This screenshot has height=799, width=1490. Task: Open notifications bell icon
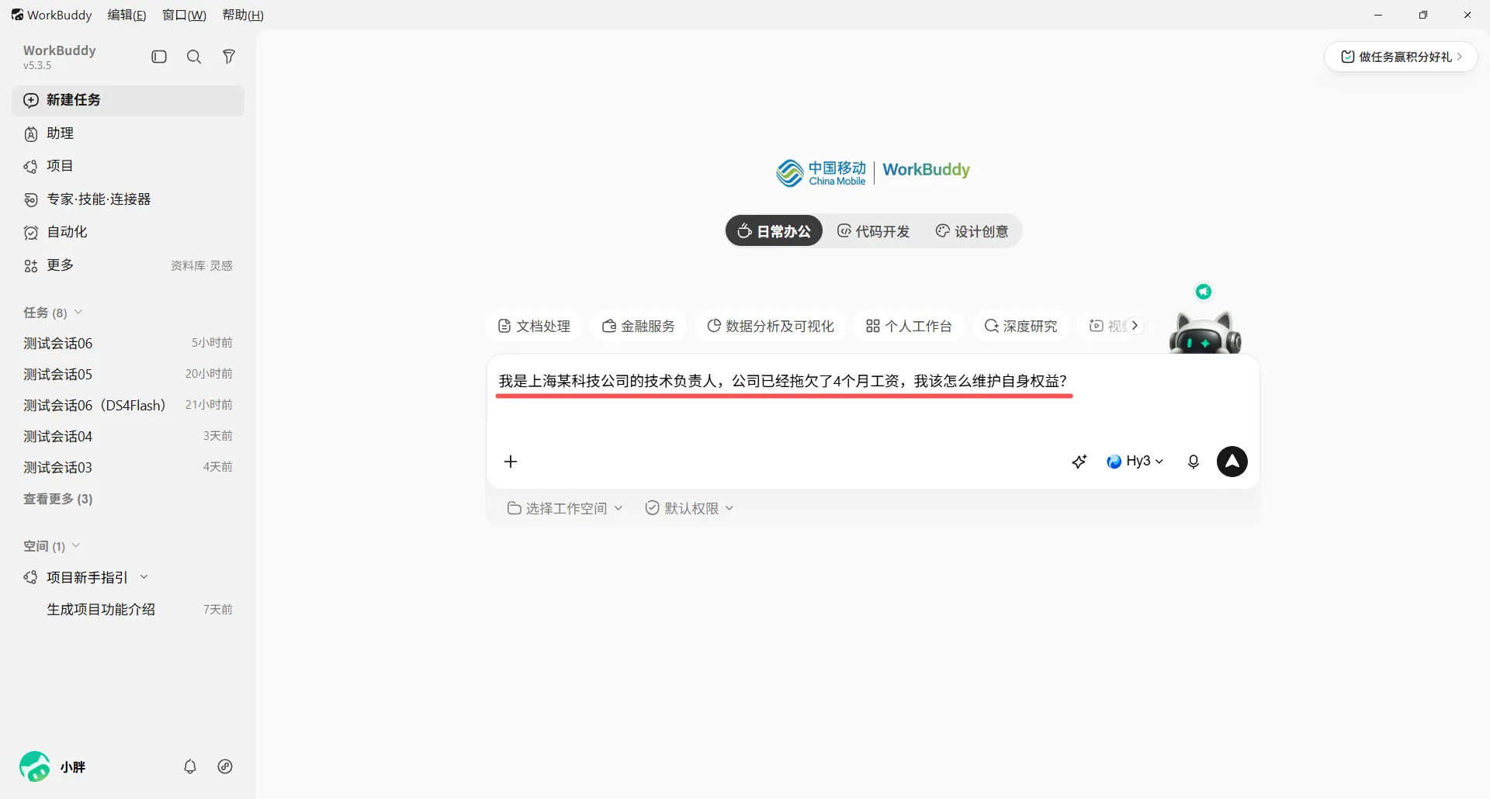click(190, 766)
